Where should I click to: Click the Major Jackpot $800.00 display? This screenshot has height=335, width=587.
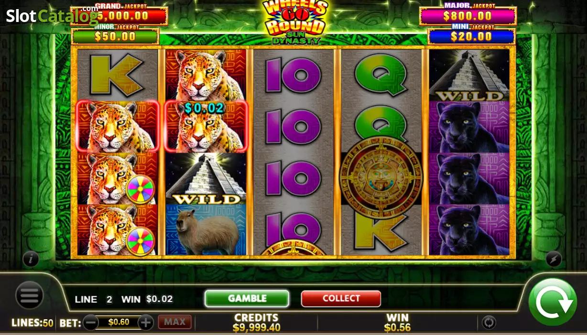(468, 15)
